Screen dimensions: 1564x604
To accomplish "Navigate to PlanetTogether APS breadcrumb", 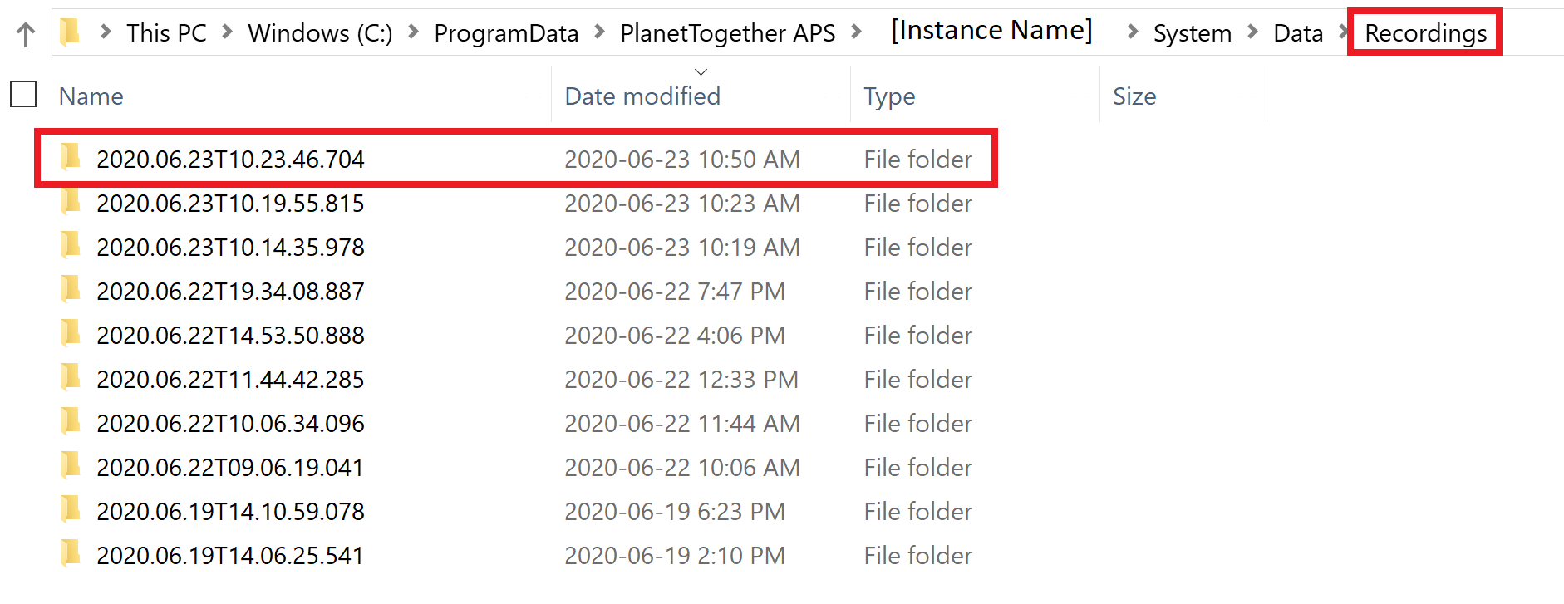I will tap(728, 33).
